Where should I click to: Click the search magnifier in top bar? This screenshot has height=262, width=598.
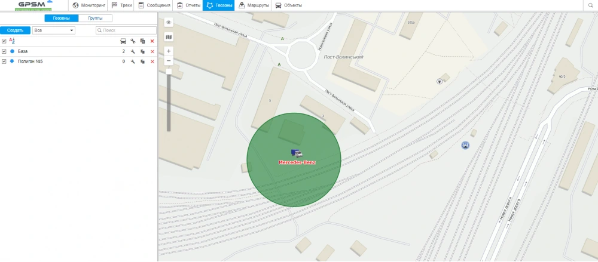coord(591,5)
